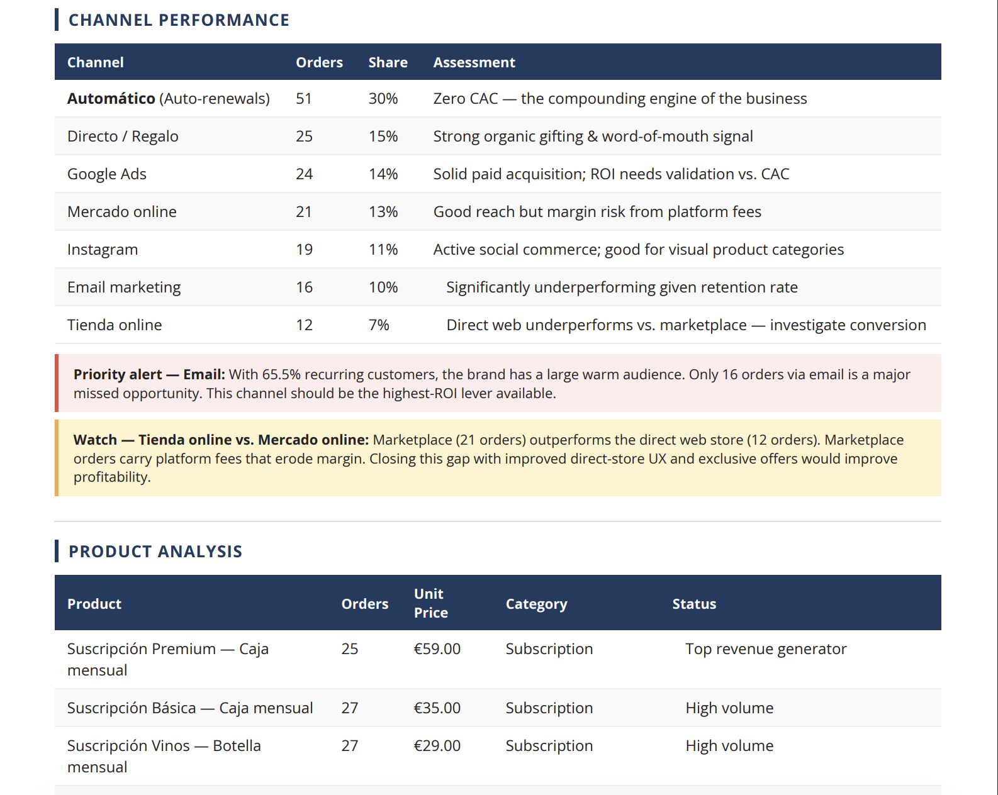The image size is (998, 795).
Task: Select the Email marketing channel cell
Action: [x=124, y=287]
